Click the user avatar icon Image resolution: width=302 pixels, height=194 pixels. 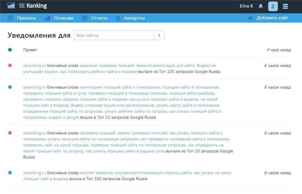pyautogui.click(x=273, y=6)
